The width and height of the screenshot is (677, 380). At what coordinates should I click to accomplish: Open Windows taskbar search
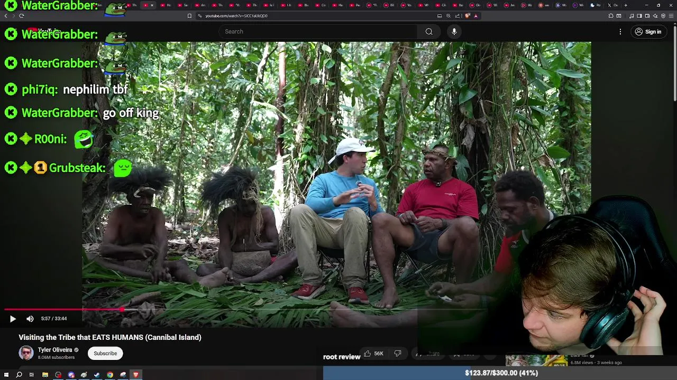pyautogui.click(x=19, y=375)
